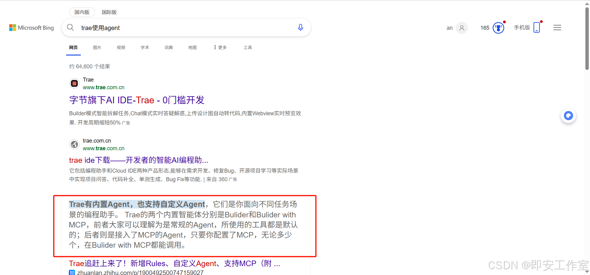Image resolution: width=590 pixels, height=275 pixels.
Task: Click the 手机版 label
Action: click(522, 28)
